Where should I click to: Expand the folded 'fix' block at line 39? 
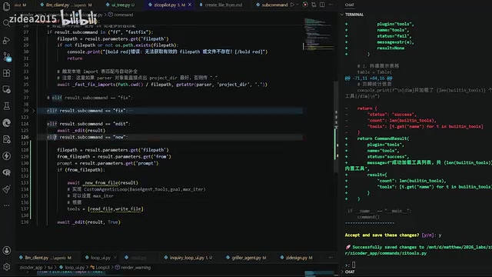(34, 111)
